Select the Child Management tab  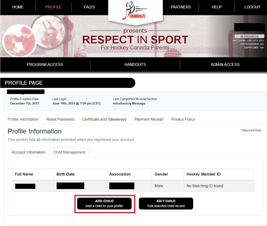pyautogui.click(x=69, y=152)
